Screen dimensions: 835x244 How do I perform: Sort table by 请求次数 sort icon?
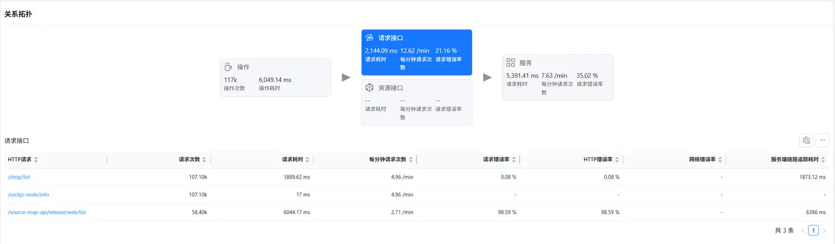(205, 160)
